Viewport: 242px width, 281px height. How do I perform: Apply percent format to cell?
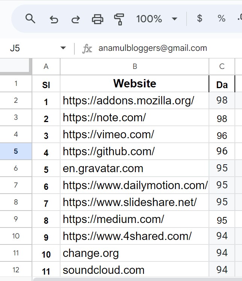click(221, 18)
